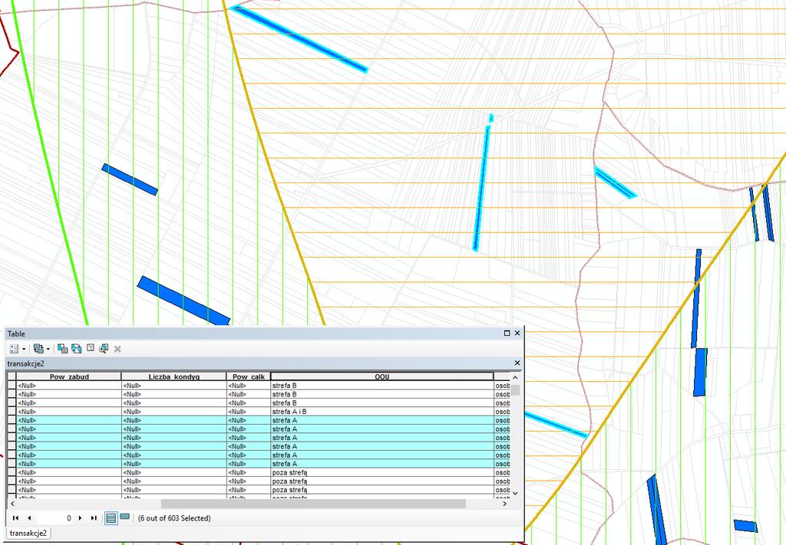Move to the first record
Screen dimensions: 786x545
coord(15,518)
